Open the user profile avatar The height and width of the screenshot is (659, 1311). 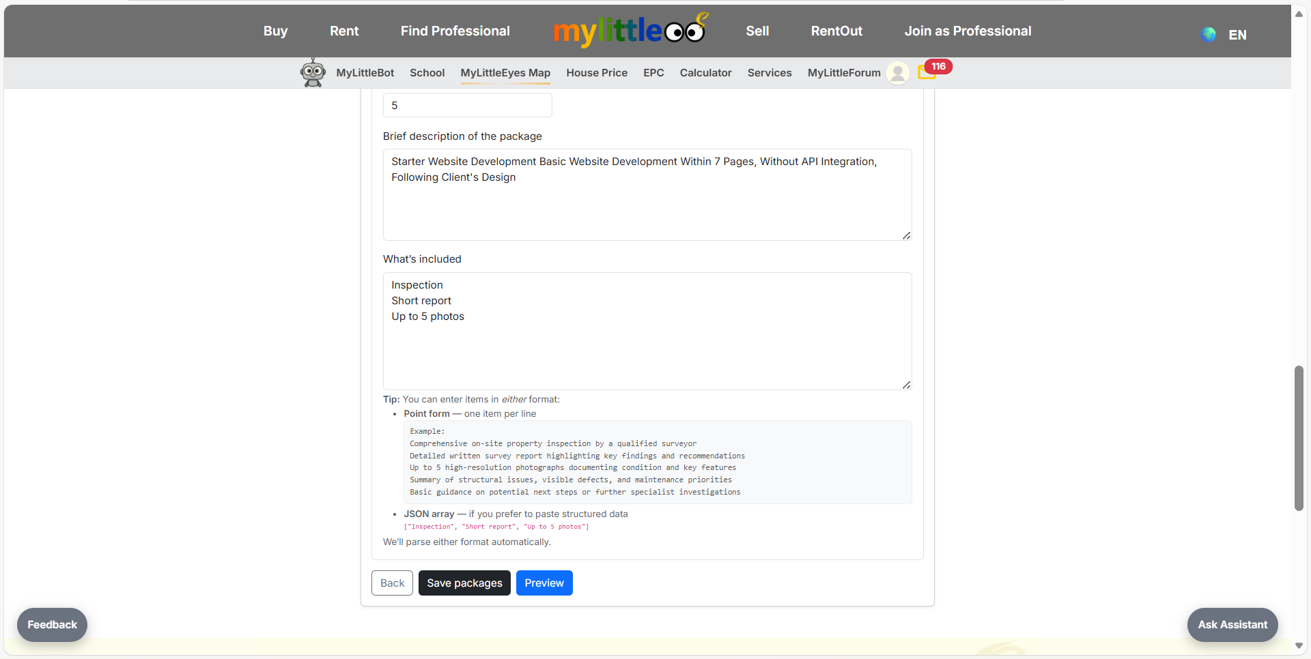897,73
